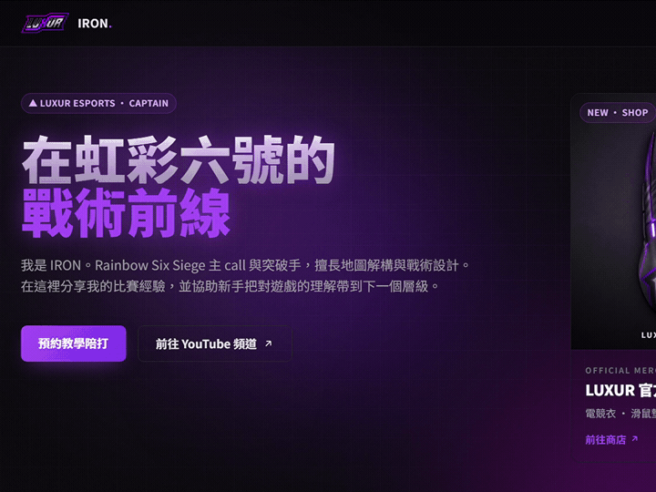
Task: Click the arrow icon next to 前往商店
Action: (635, 439)
